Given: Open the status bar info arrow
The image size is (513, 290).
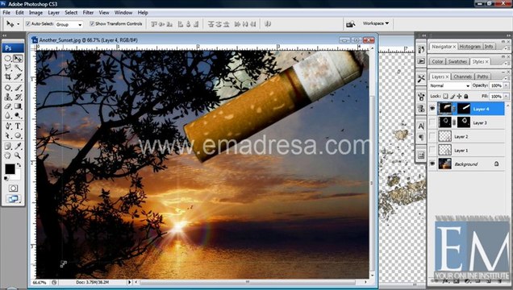Looking at the screenshot, I should coord(130,282).
